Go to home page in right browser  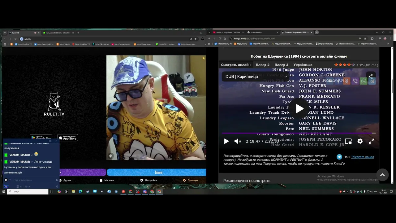225,39
